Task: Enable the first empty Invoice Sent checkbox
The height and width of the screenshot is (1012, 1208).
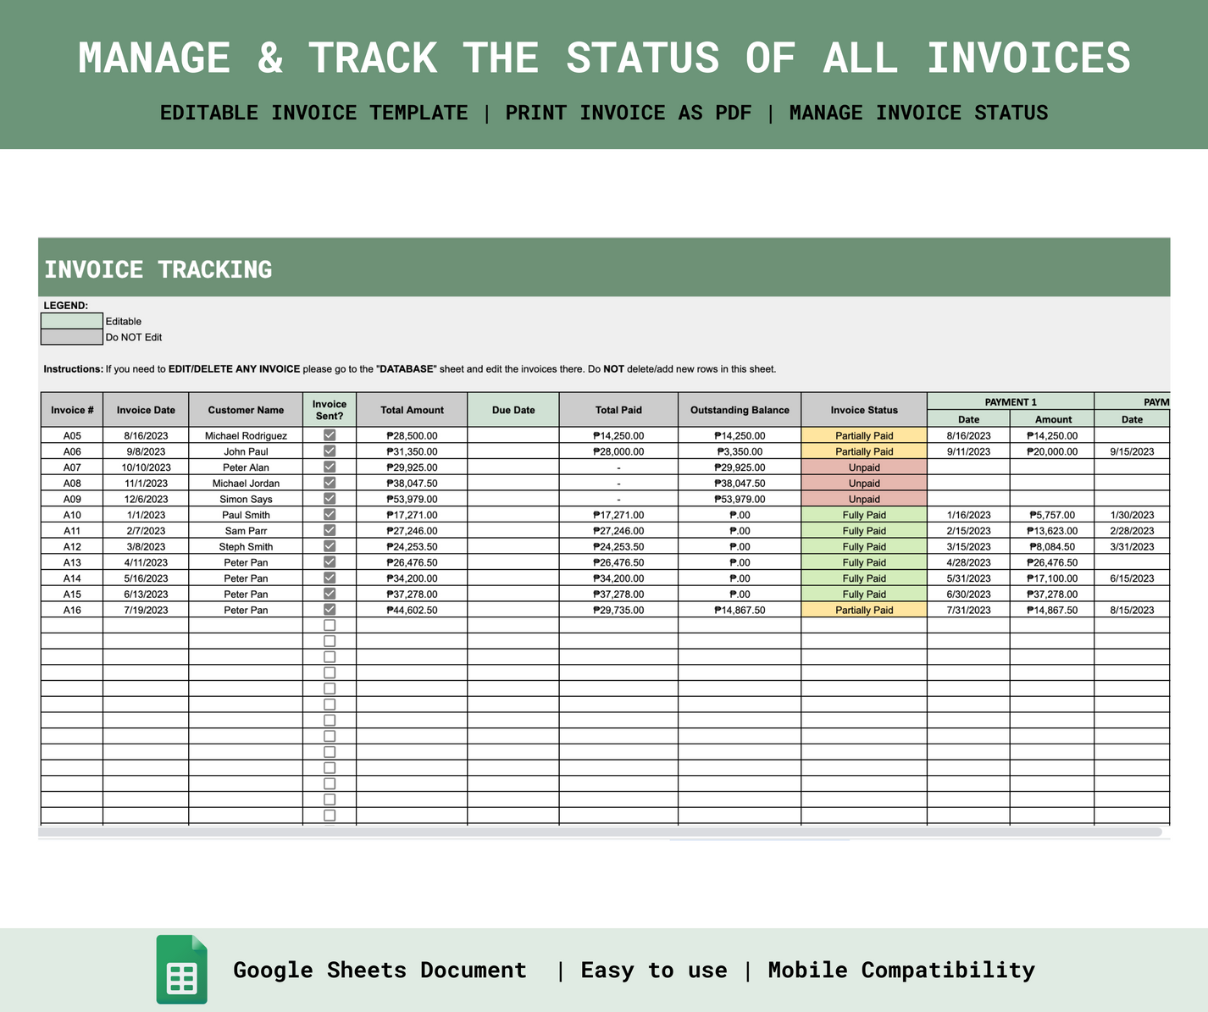Action: coord(330,624)
